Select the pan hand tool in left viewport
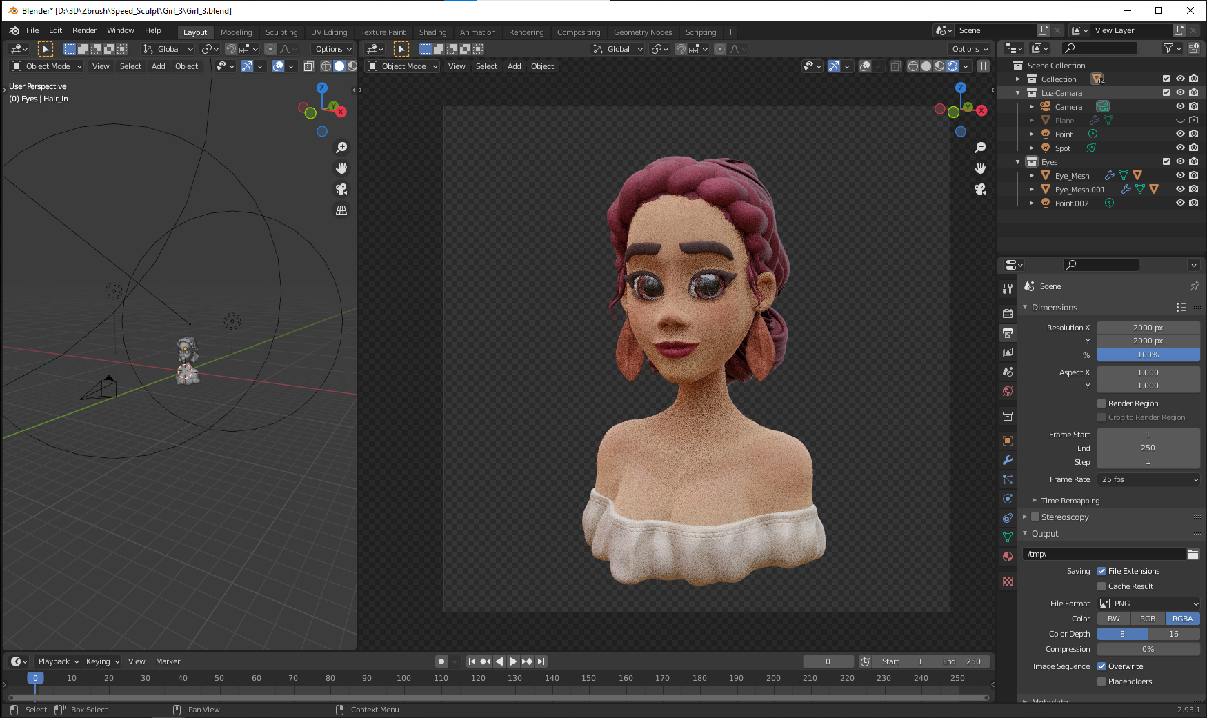This screenshot has height=718, width=1207. 341,168
